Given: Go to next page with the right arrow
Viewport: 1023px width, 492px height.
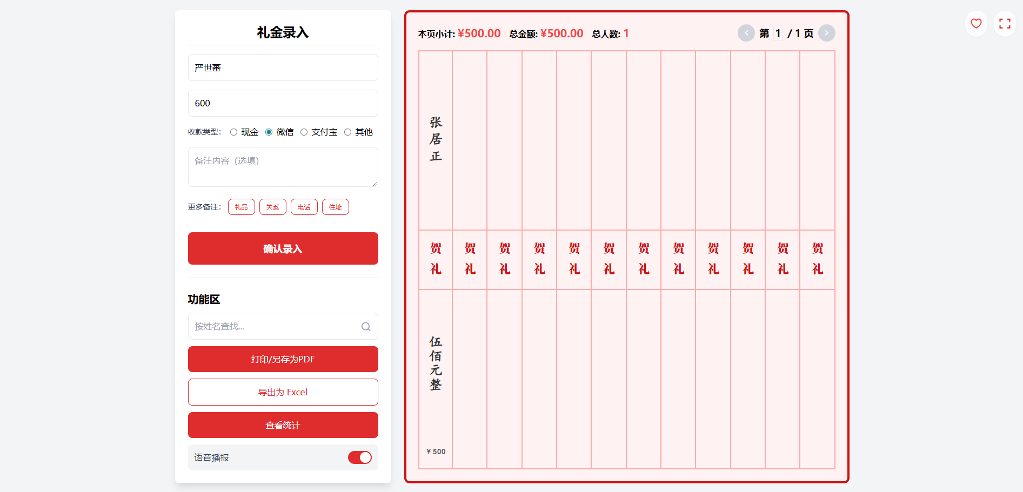Looking at the screenshot, I should [x=826, y=33].
